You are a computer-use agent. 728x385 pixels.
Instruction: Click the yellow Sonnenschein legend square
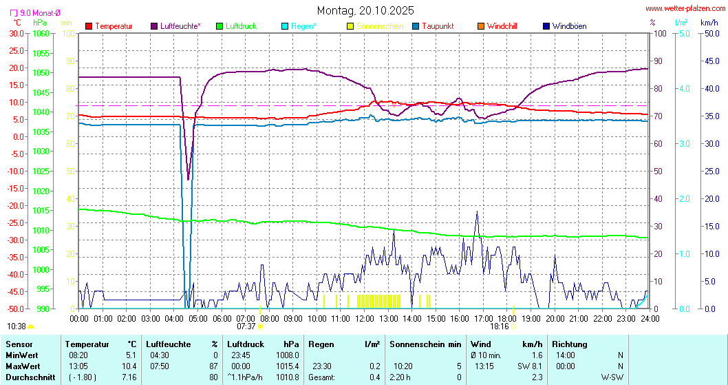[x=350, y=26]
